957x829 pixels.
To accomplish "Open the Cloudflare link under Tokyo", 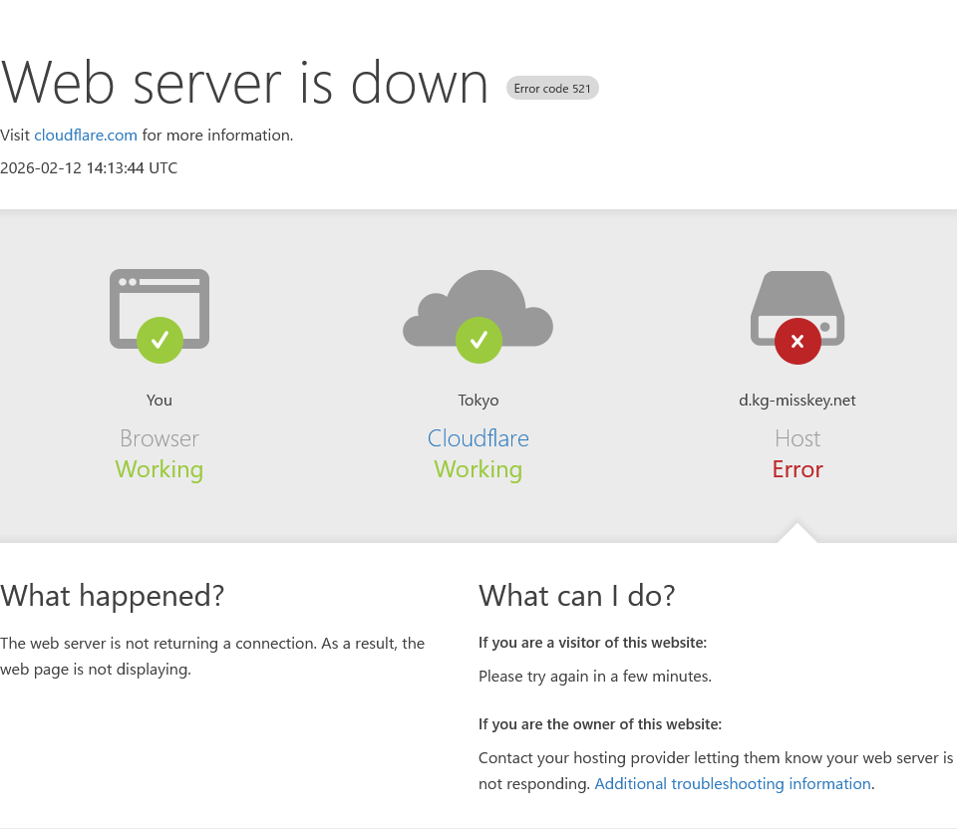I will pos(478,438).
